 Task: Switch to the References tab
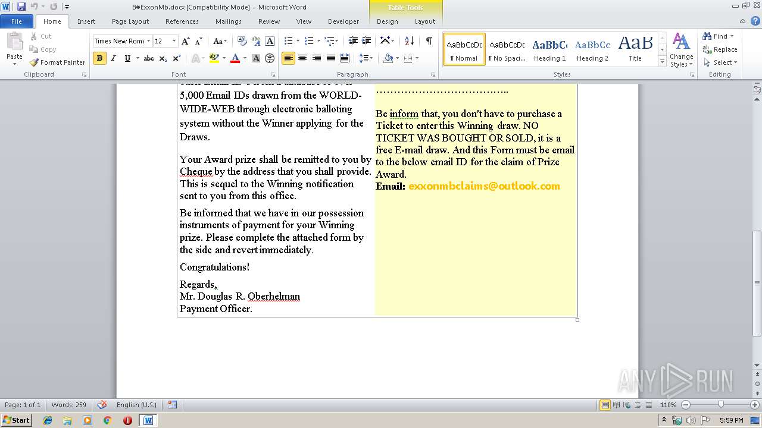(x=182, y=21)
